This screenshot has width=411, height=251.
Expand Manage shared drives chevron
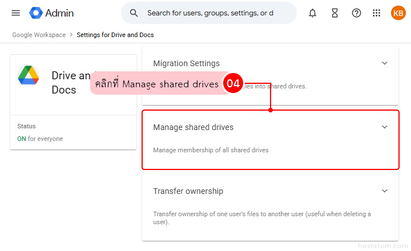coord(385,127)
